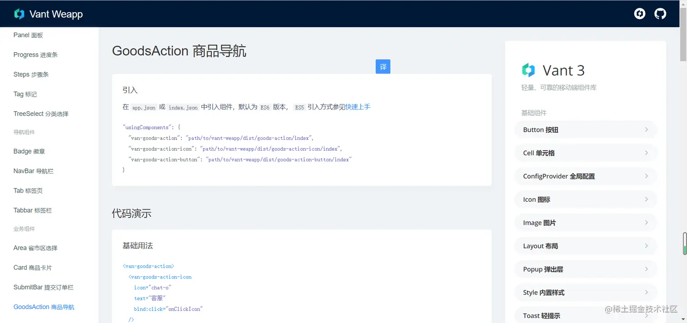Click the Vant Weapp header title

click(x=56, y=14)
